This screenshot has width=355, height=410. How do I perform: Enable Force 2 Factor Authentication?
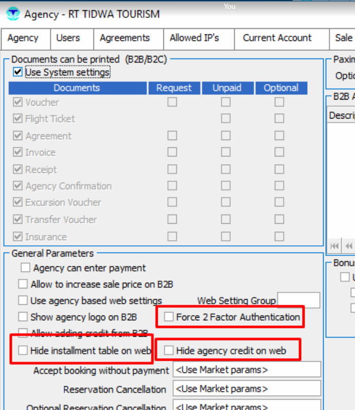(x=169, y=317)
